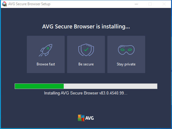Click the privacy mask icon
Viewport: 172px width, 129px height.
(126, 50)
